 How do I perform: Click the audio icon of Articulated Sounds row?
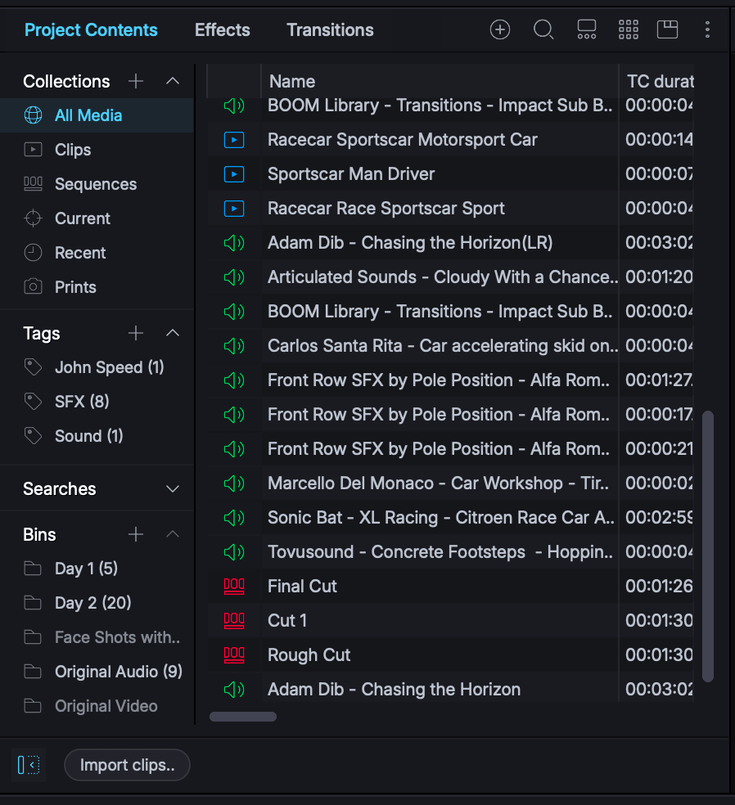(234, 277)
